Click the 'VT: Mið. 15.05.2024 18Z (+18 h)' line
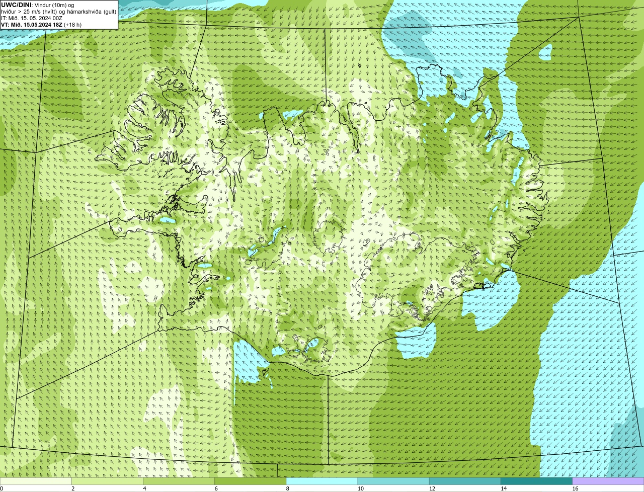This screenshot has height=492, width=644. pos(41,25)
